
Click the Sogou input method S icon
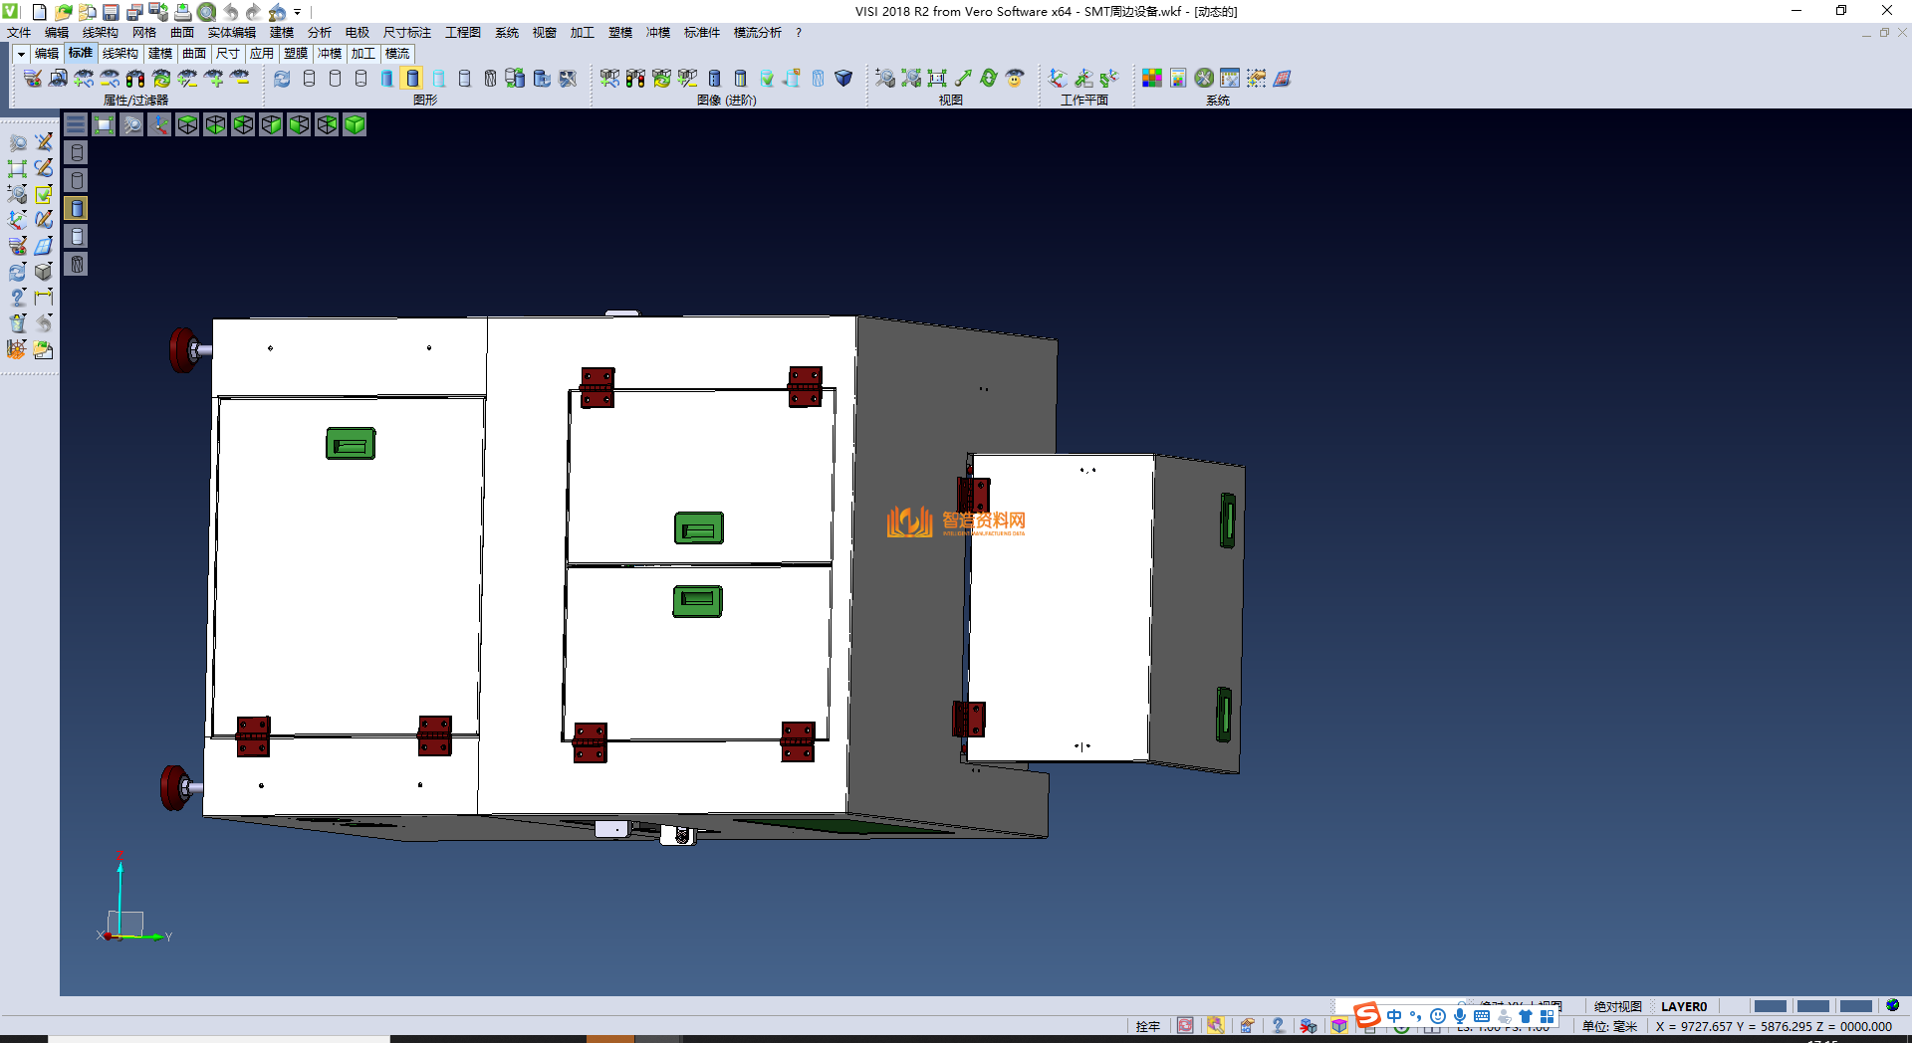tap(1367, 1015)
